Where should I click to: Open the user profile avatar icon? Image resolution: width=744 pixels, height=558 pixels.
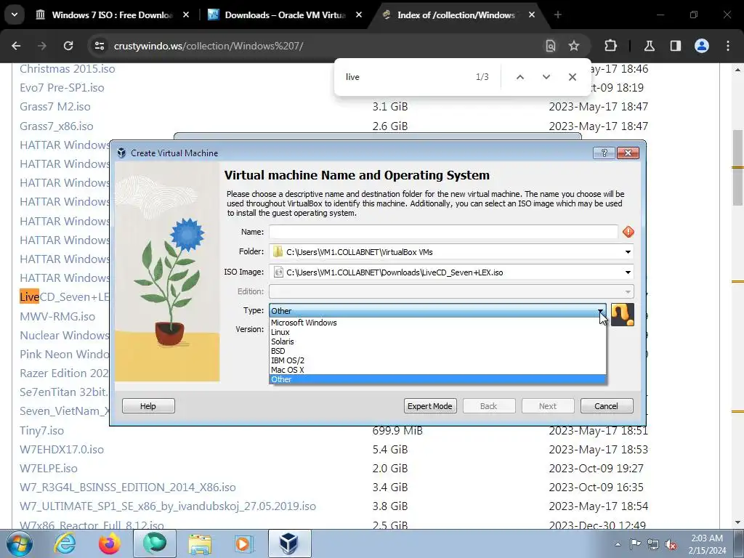coord(702,46)
